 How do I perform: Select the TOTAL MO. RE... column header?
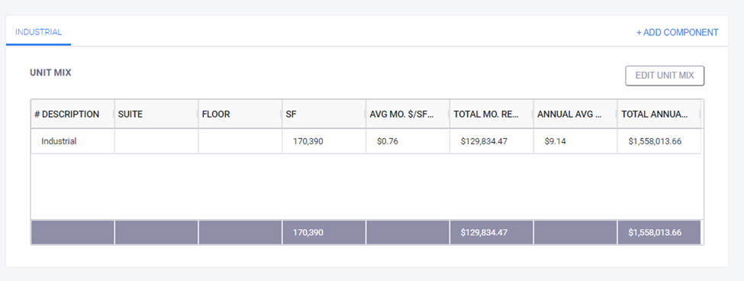492,114
